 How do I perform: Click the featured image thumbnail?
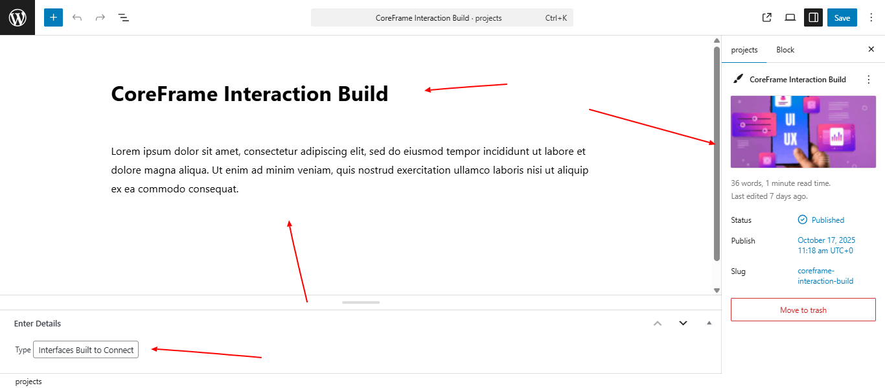point(803,132)
